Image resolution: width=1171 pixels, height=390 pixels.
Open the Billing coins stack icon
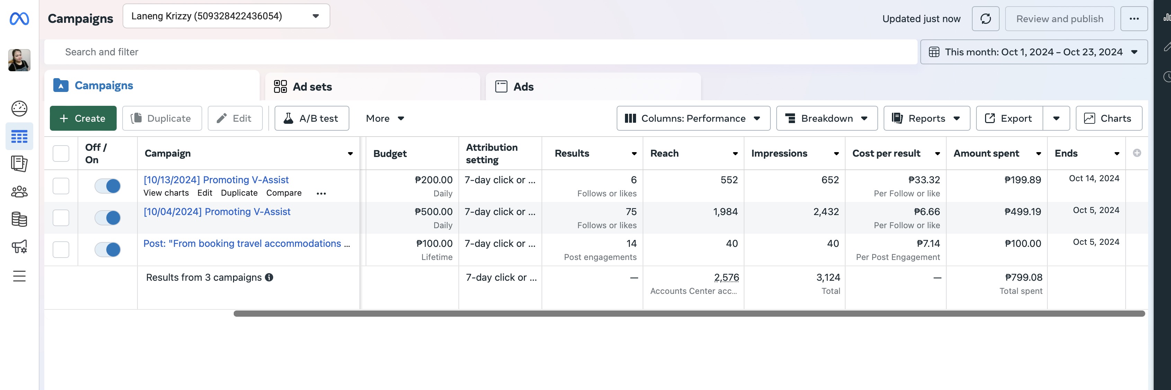(19, 219)
